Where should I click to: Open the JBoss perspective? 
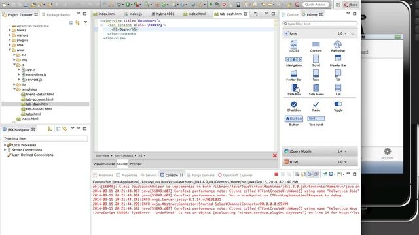tap(351, 5)
